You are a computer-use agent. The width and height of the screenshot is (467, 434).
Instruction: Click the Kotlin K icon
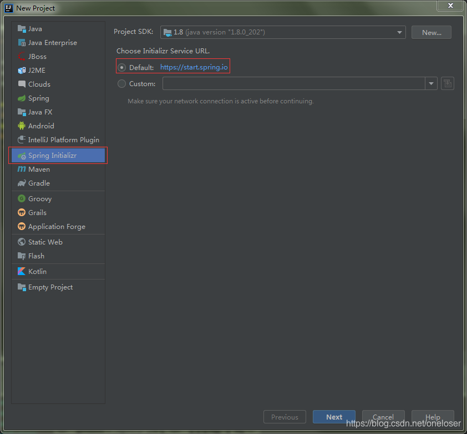22,271
